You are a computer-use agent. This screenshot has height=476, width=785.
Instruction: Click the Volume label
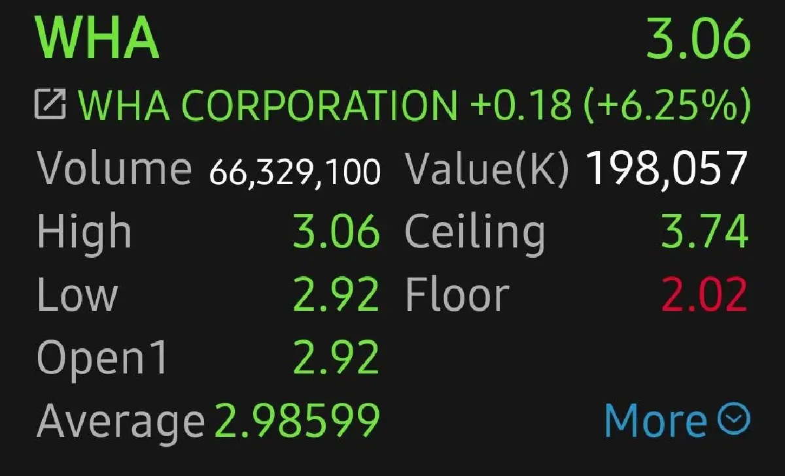114,168
